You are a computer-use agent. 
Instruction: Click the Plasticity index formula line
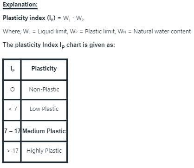(44, 18)
